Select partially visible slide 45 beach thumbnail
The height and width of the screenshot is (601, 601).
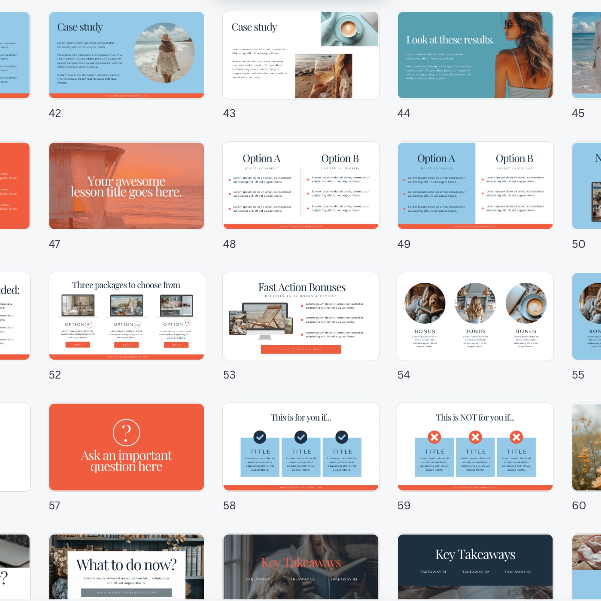point(586,55)
